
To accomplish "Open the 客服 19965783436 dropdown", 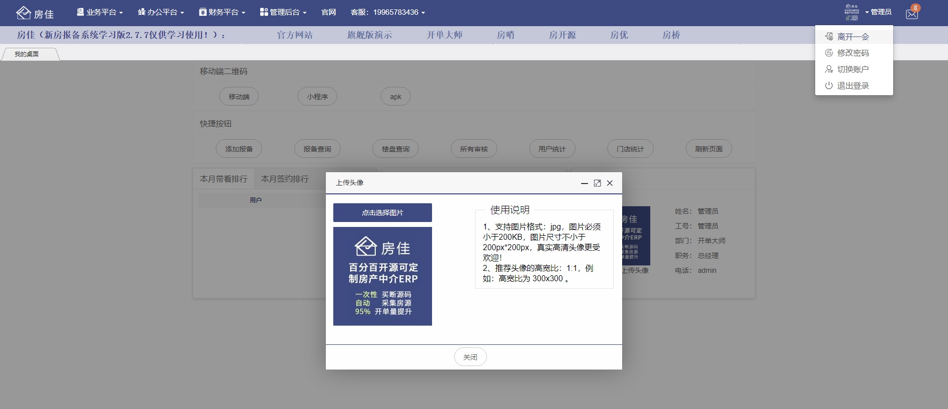I will click(388, 12).
